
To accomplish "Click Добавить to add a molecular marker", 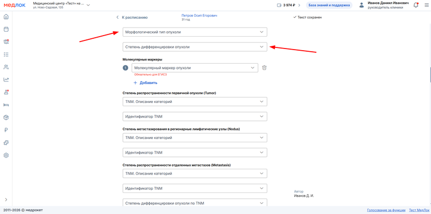I will coord(149,83).
